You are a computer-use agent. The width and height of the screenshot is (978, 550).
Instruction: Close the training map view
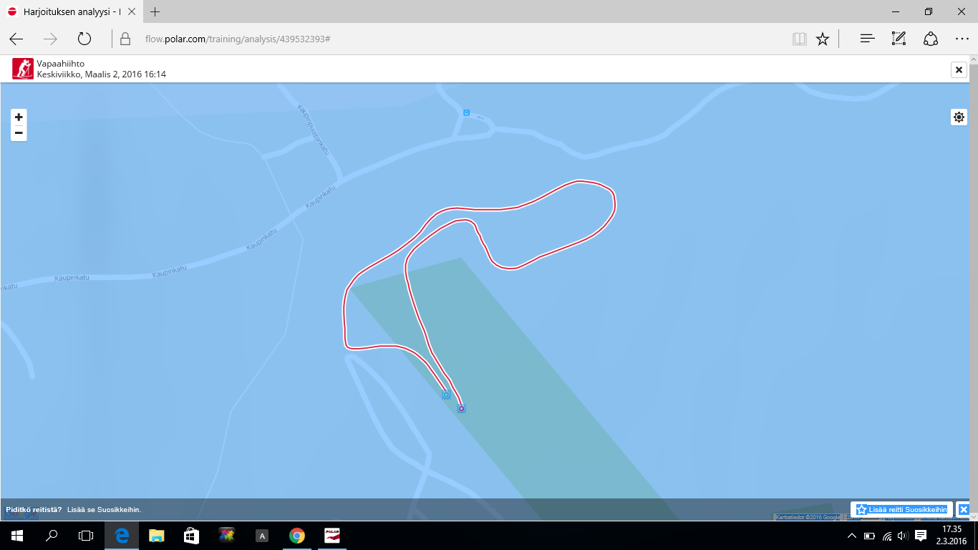959,69
